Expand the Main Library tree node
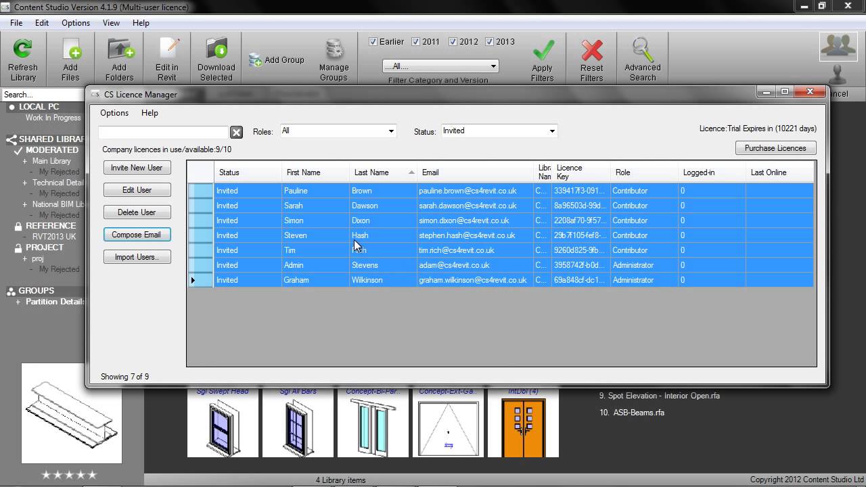866x487 pixels. pyautogui.click(x=25, y=161)
